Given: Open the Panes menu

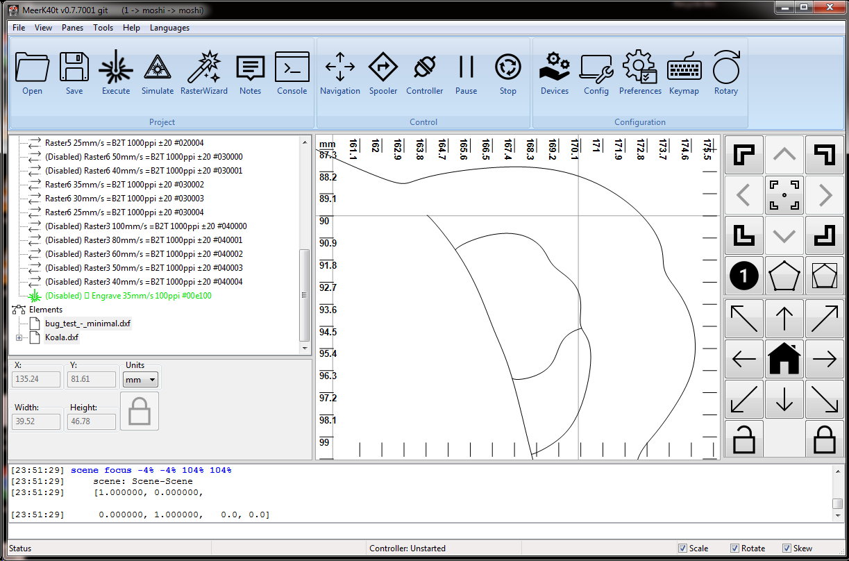Looking at the screenshot, I should [x=72, y=28].
